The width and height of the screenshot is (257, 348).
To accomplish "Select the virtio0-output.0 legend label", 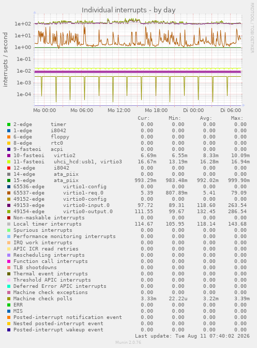I will (88, 212).
